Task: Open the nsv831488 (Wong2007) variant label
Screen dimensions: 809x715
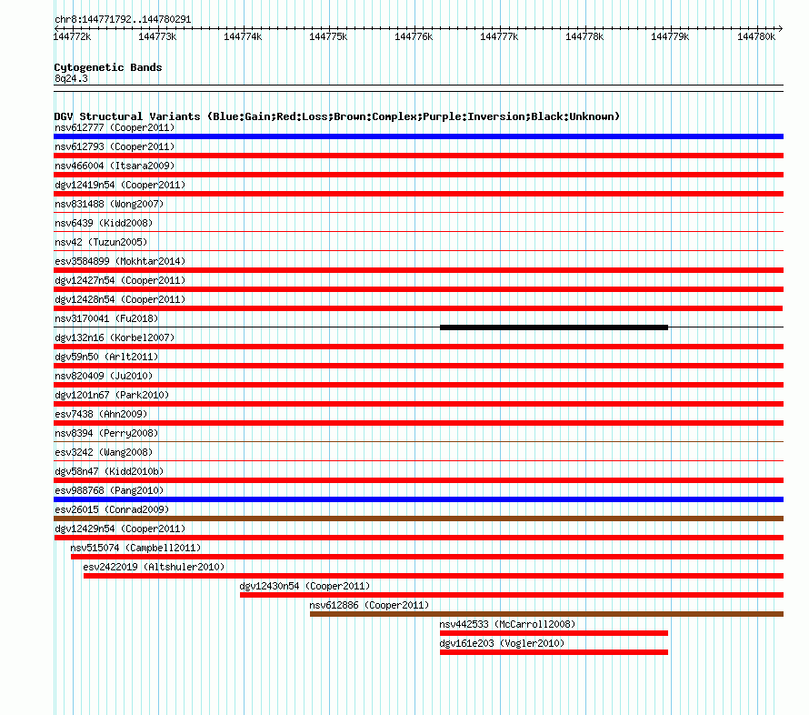Action: pyautogui.click(x=109, y=204)
